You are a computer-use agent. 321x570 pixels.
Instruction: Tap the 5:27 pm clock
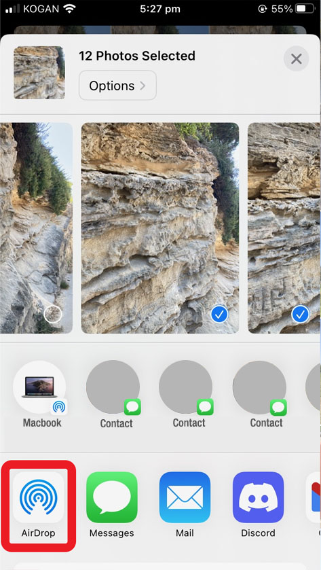160,9
